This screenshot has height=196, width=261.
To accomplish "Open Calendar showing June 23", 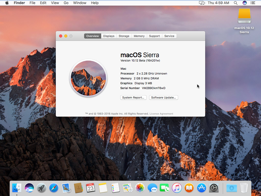I will (90, 188).
